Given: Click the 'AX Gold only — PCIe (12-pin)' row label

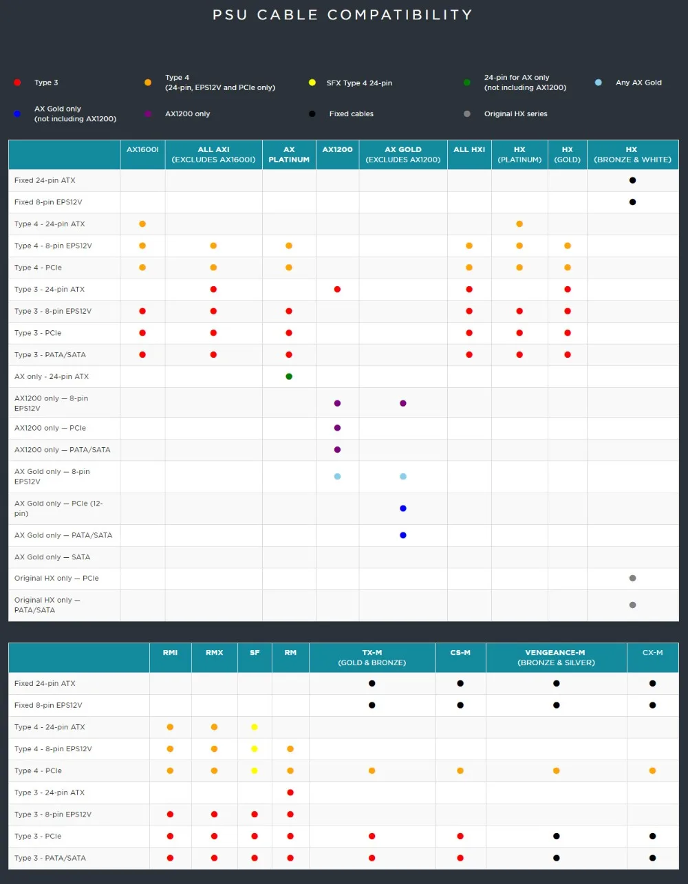Looking at the screenshot, I should point(58,508).
